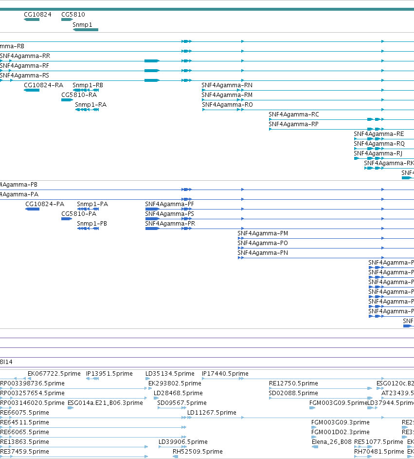Viewport: 414px width, 459px height.
Task: Select the SNF4Agamma-RJ transcript label
Action: (378, 153)
